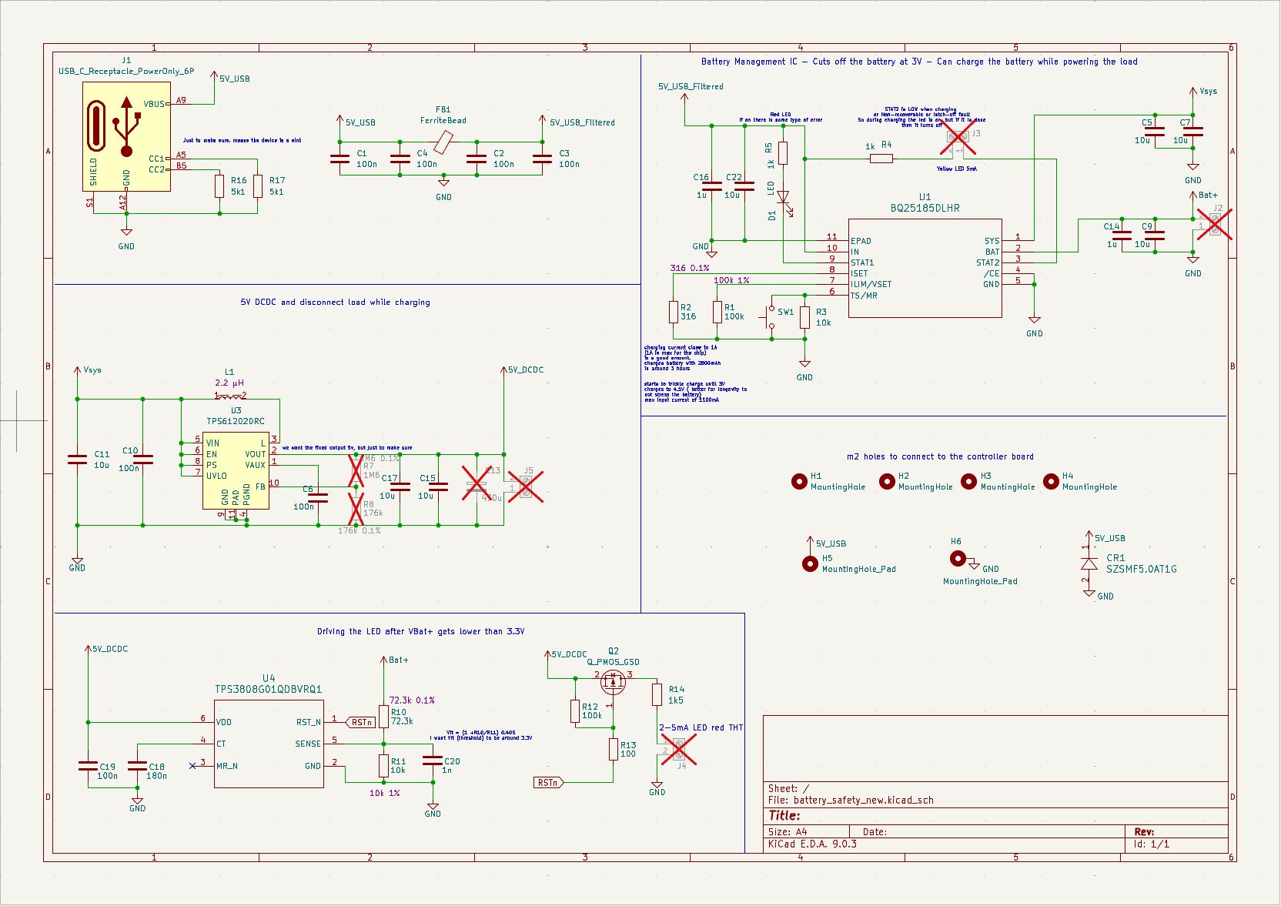The width and height of the screenshot is (1281, 906).
Task: Select capacitor C20 1n
Action: point(433,761)
